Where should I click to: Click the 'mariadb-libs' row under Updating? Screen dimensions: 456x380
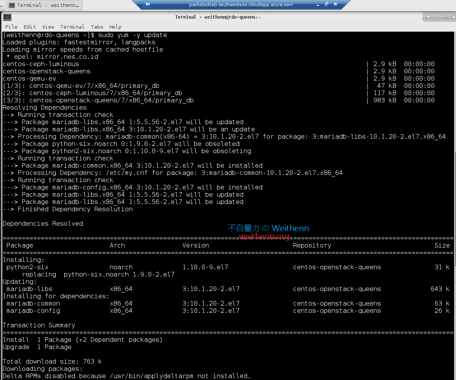(x=227, y=289)
